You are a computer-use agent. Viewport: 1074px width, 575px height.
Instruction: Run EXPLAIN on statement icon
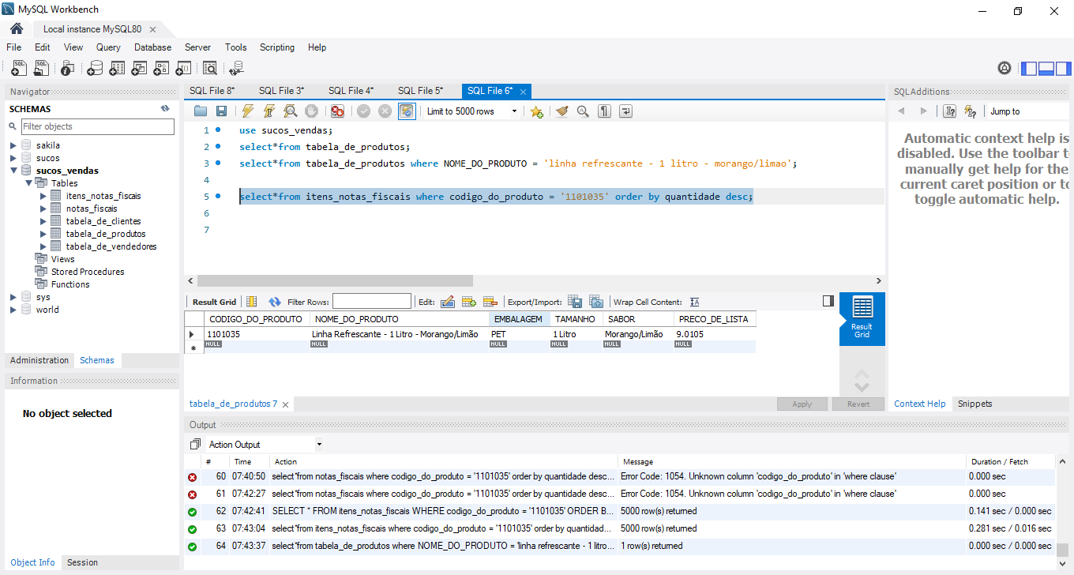tap(291, 111)
